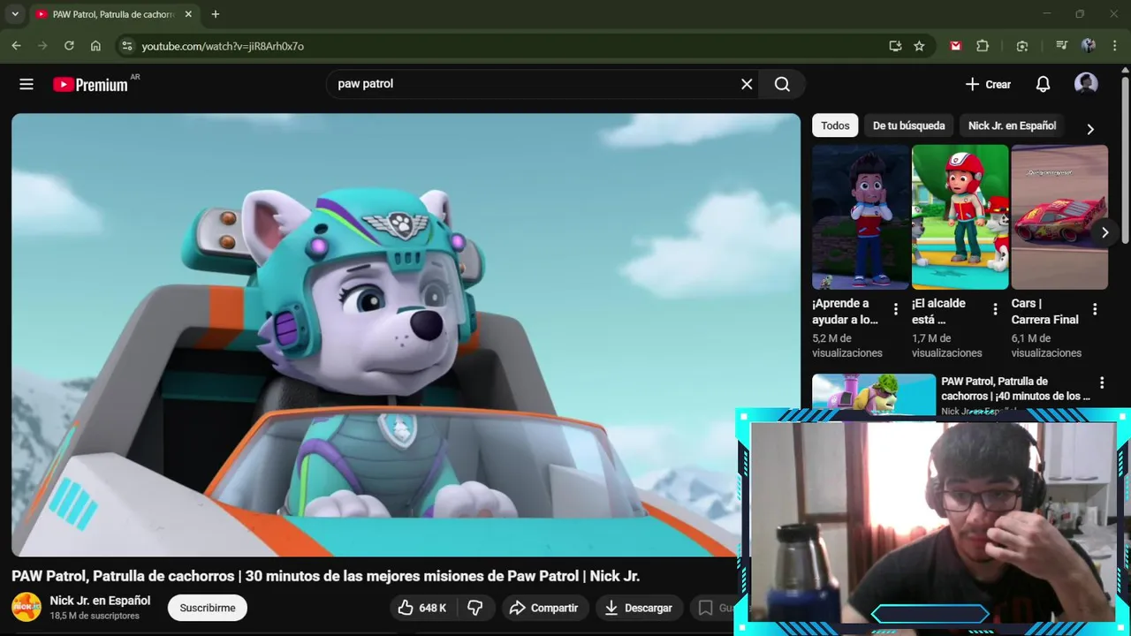Open browser home page
Viewport: 1131px width, 636px height.
coord(95,46)
